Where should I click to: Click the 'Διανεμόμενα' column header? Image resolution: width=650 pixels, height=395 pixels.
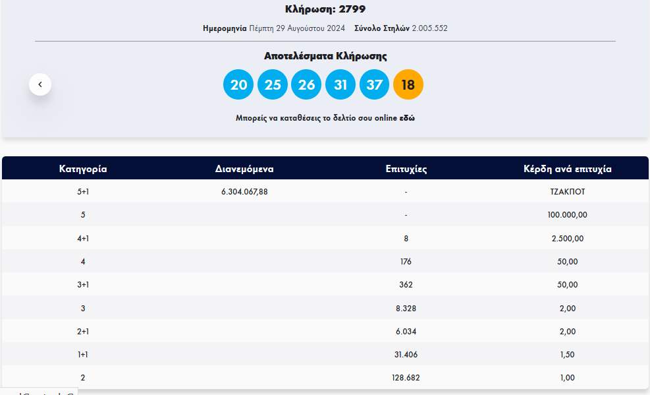pyautogui.click(x=244, y=169)
